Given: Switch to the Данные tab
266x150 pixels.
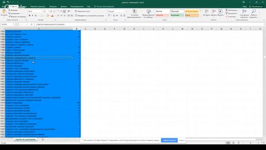Looking at the screenshot, I should point(64,7).
